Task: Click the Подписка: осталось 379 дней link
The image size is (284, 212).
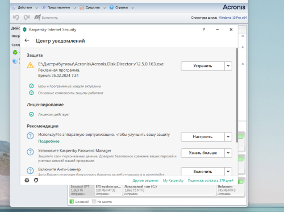Action: (x=211, y=181)
